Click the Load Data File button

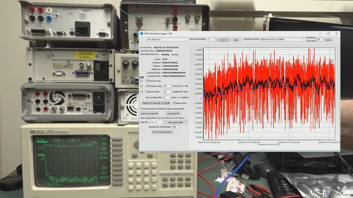173,114
